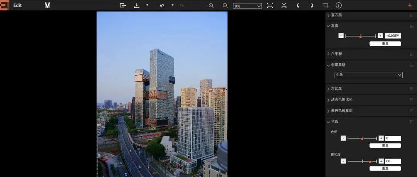Viewport: 417px width, 177px height.
Task: Click the undo arrow icon
Action: tap(162, 5)
